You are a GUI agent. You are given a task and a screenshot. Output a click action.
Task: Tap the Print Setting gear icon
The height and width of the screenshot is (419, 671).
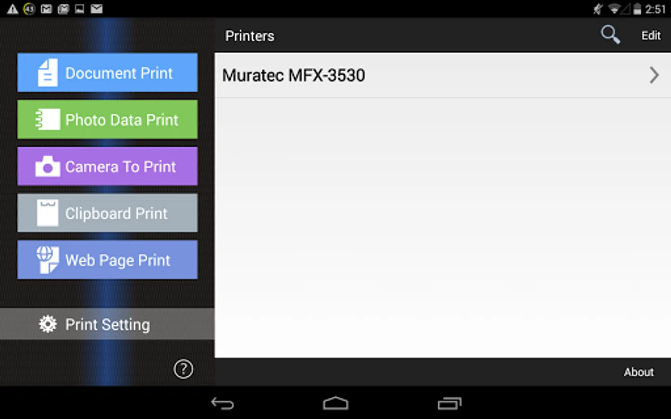48,324
